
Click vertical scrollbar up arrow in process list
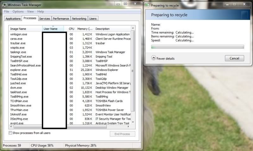pyautogui.click(x=133, y=28)
